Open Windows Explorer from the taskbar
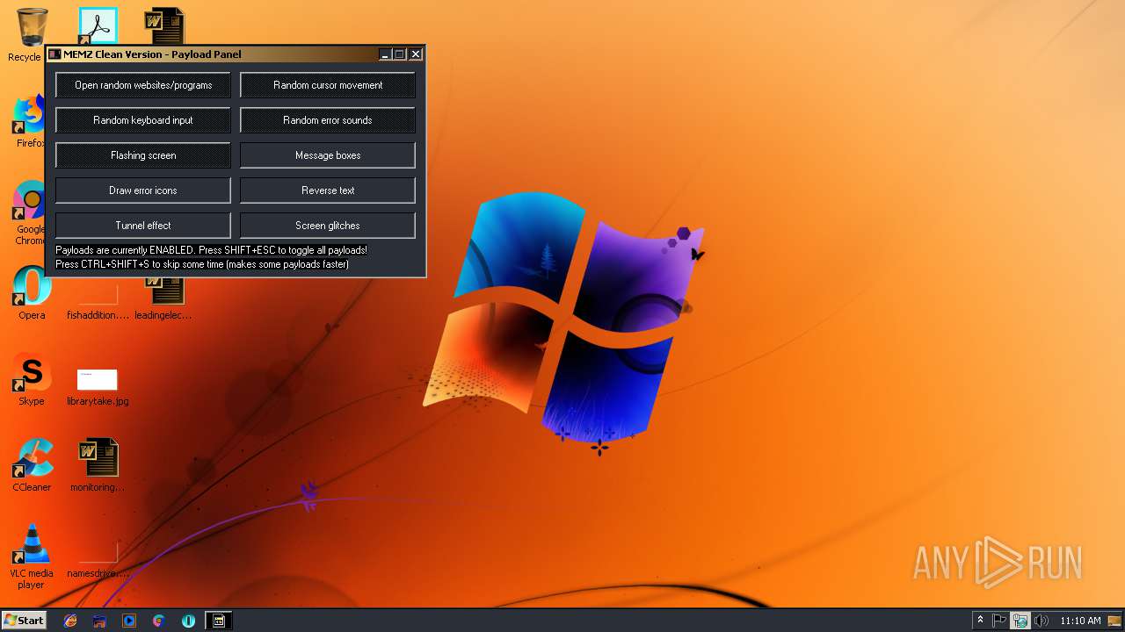 [99, 621]
